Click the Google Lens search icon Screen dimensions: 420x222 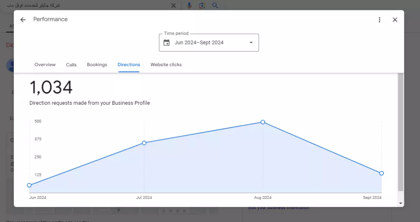[x=202, y=5]
